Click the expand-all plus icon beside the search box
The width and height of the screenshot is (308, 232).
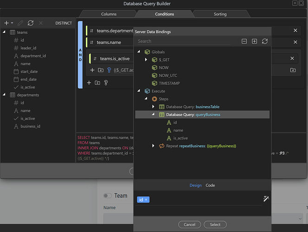254,41
